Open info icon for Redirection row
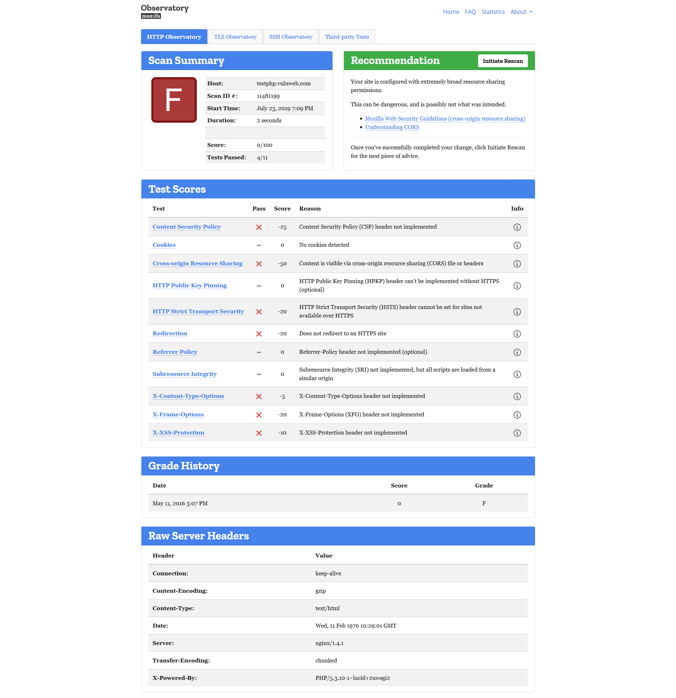 (517, 334)
